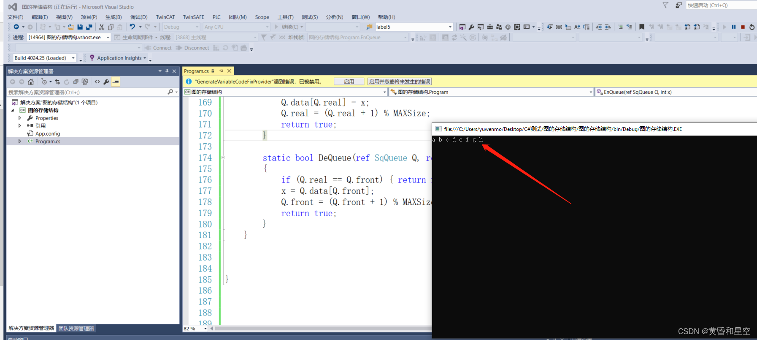Click the Save file floppy-disk icon
757x340 pixels.
80,27
